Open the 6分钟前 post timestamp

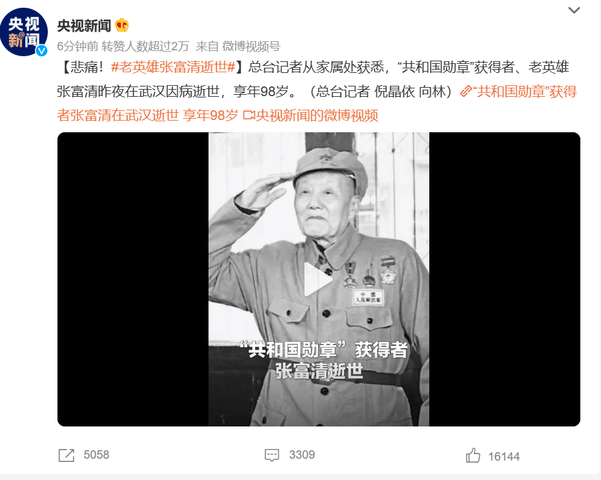(78, 46)
